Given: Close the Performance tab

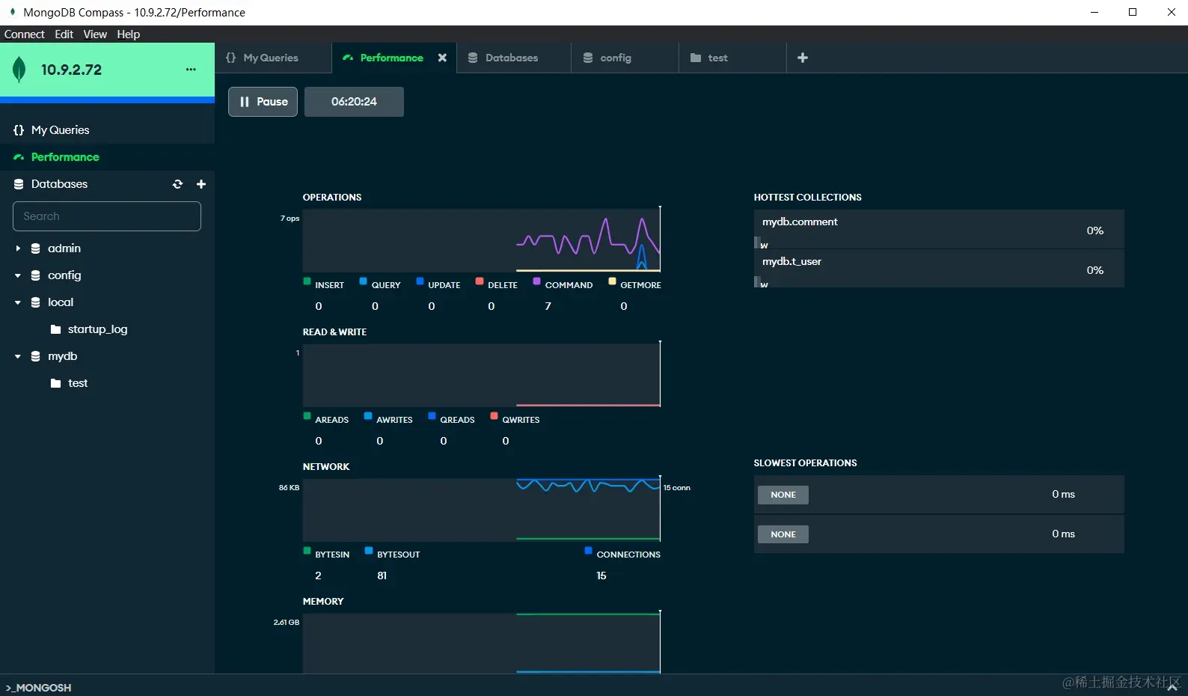Looking at the screenshot, I should point(442,58).
